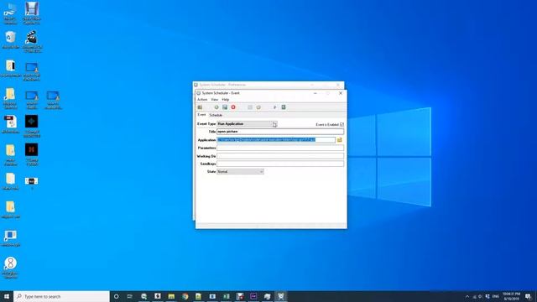Click the taskbar clock and date

(511, 296)
